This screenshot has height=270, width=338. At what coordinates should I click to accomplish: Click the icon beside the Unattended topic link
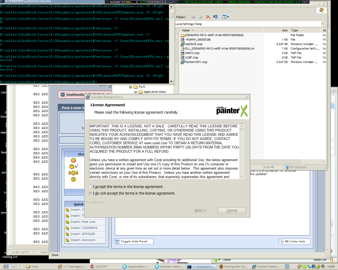click(x=63, y=94)
